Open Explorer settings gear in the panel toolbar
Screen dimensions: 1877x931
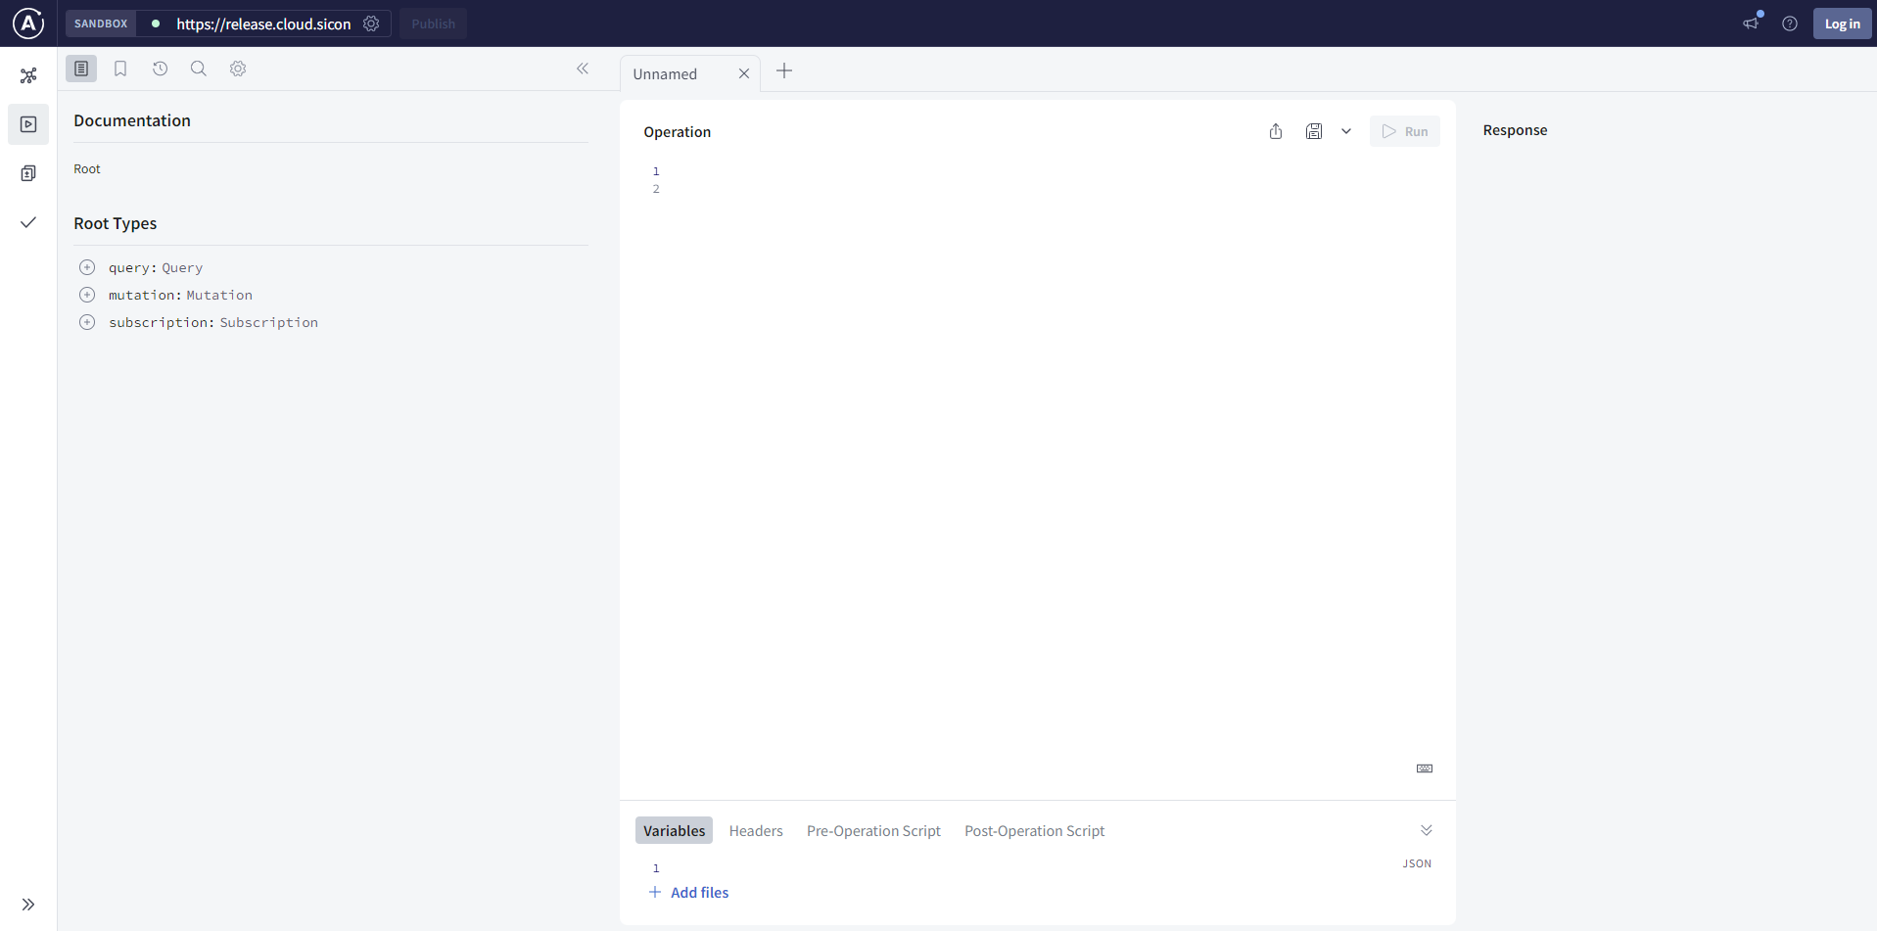(x=238, y=69)
